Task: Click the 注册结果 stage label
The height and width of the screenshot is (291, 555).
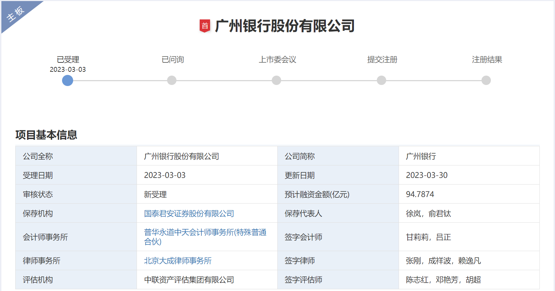Action: pos(487,60)
